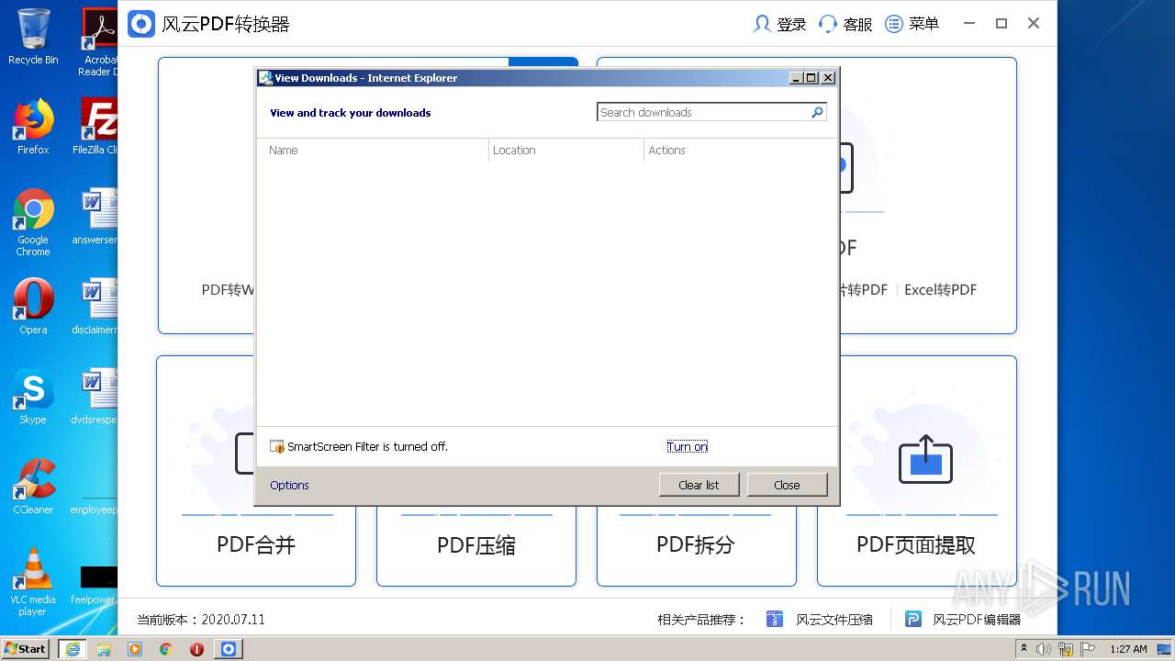Click the 风云PDF转换器 app logo icon

tap(140, 24)
